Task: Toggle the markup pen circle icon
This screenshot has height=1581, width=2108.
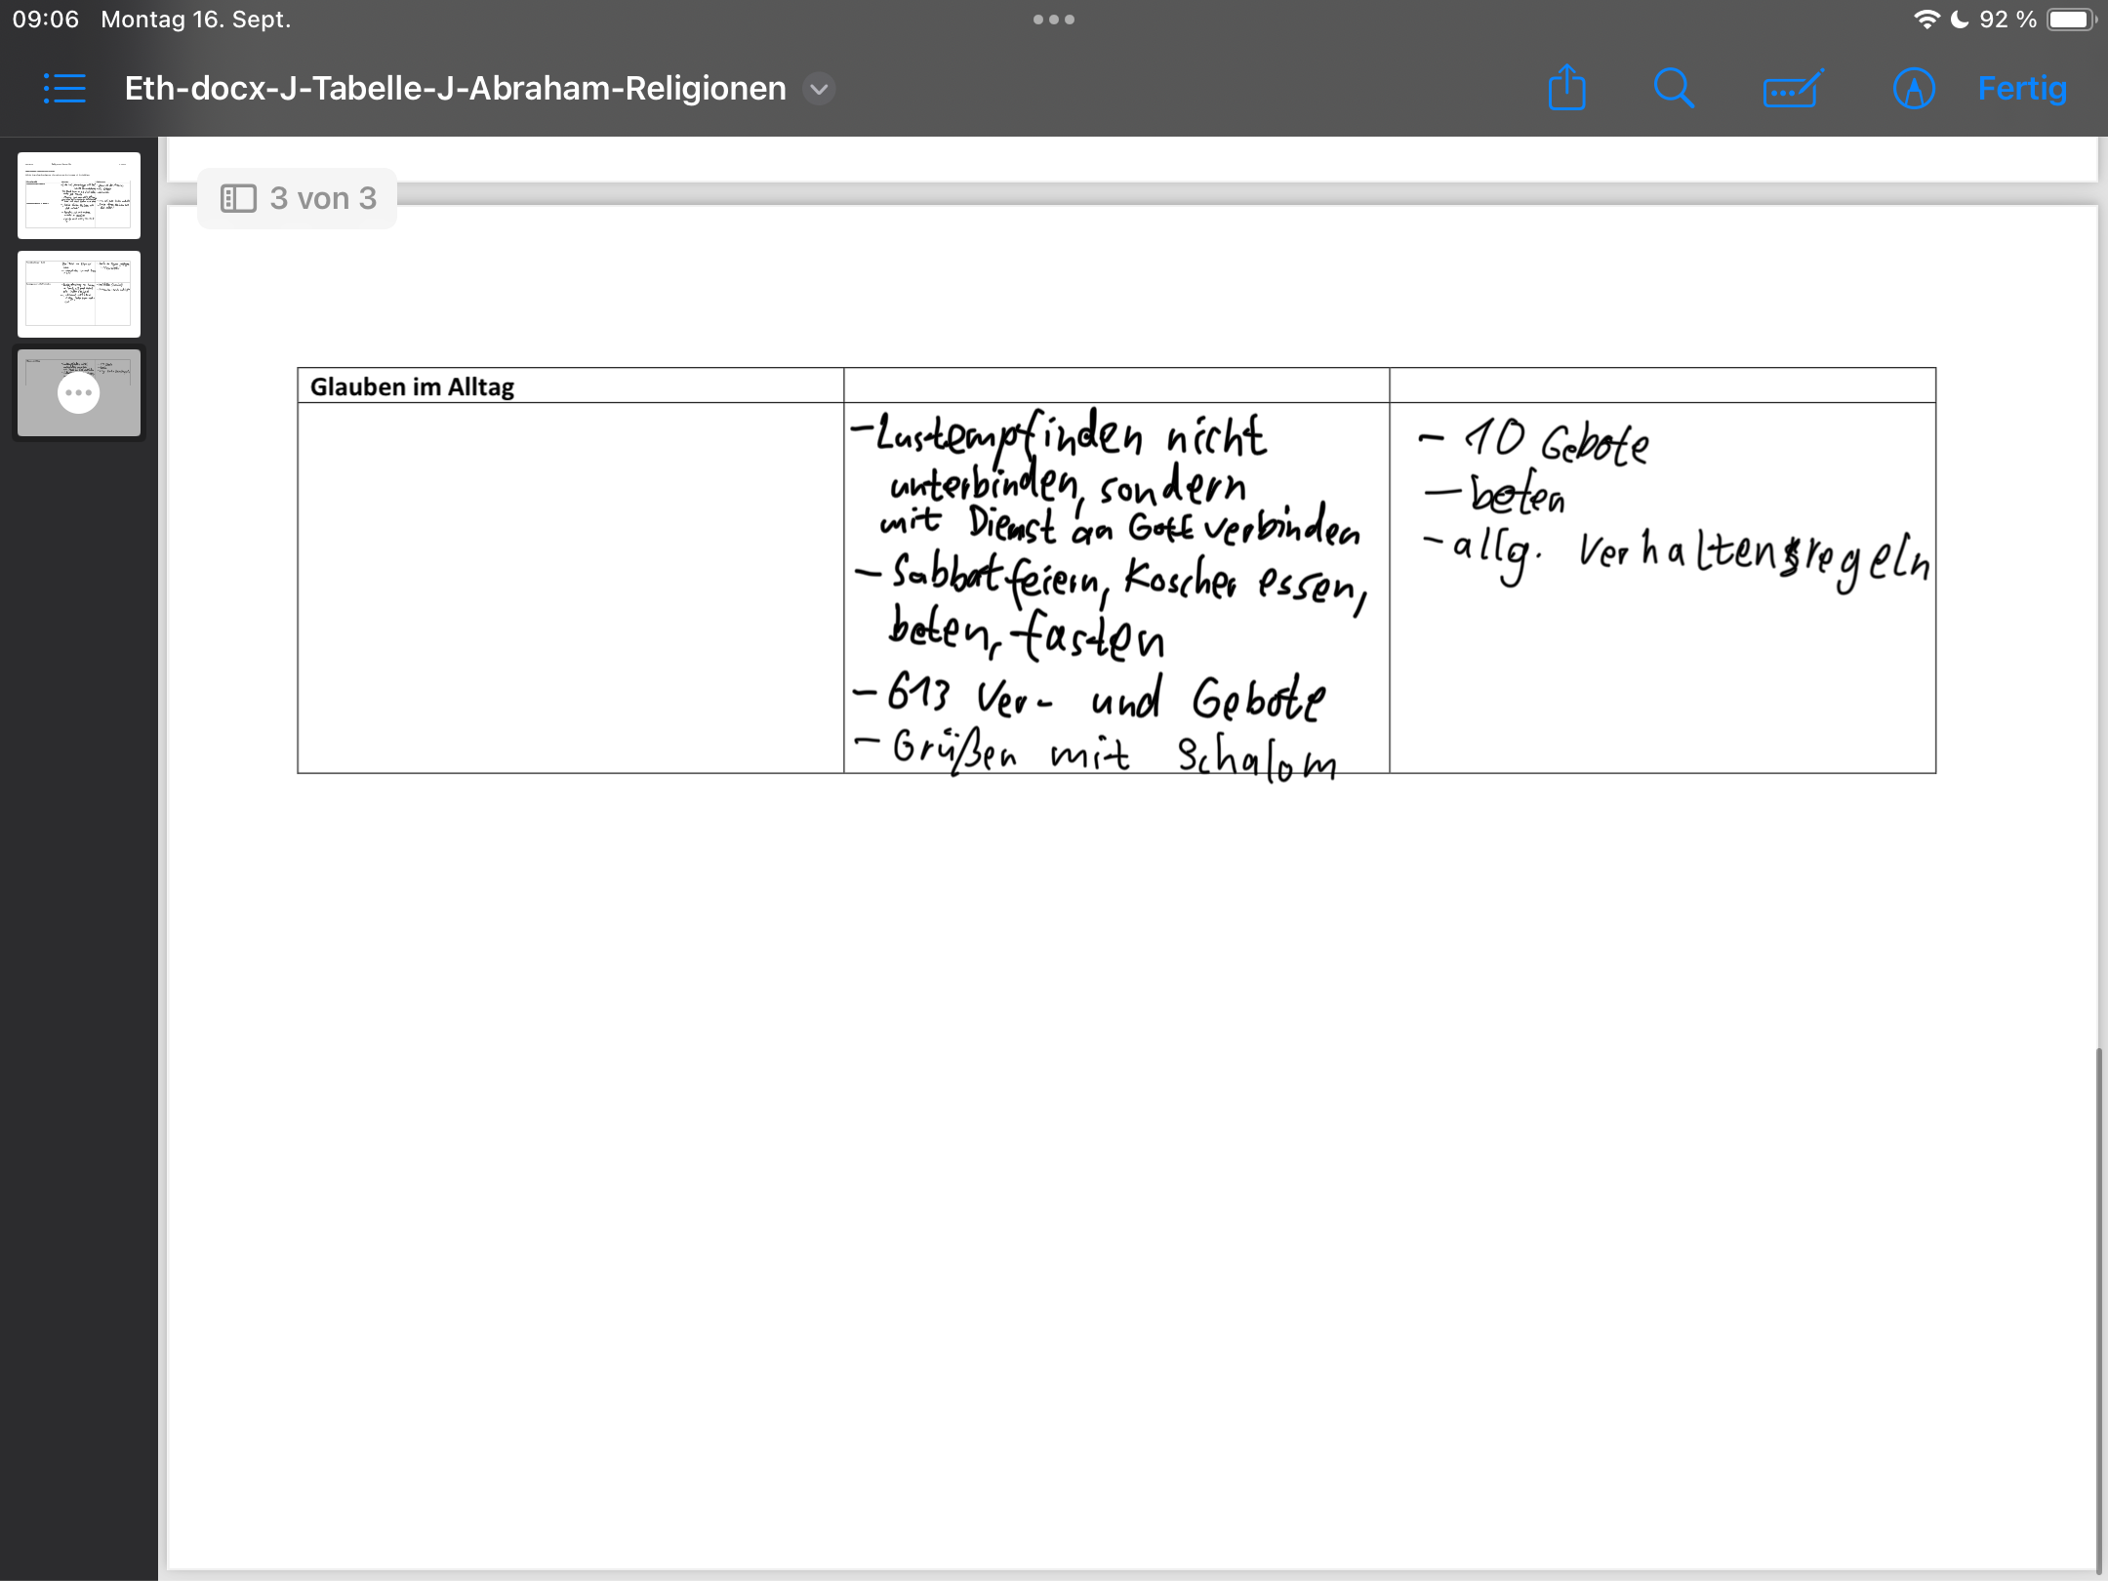Action: coord(1913,89)
